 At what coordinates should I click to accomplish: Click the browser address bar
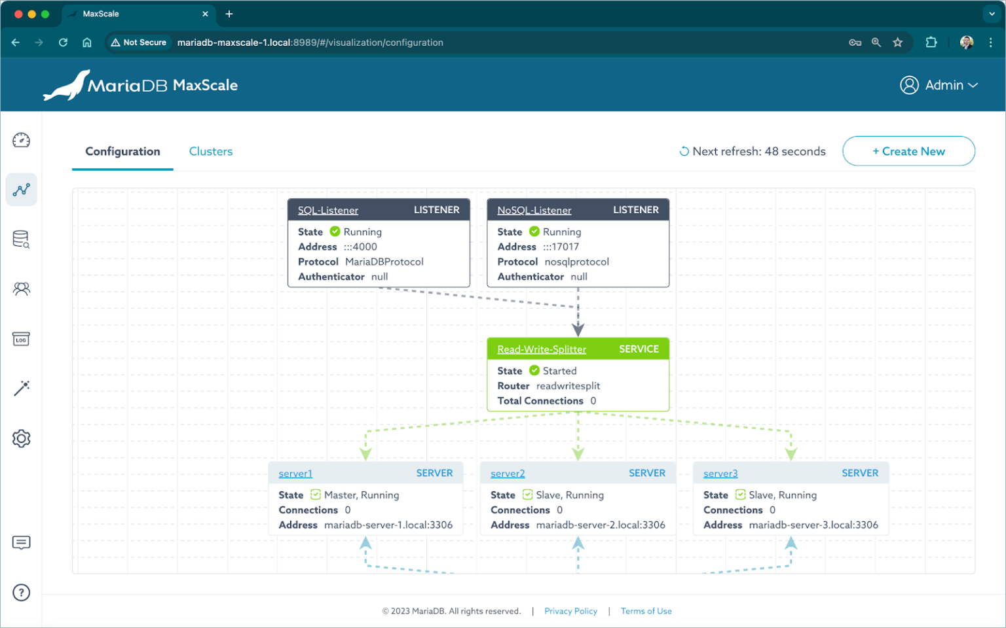click(x=295, y=42)
